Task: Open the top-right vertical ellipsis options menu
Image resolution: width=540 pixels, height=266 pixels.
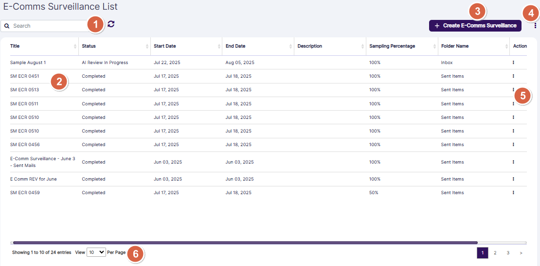Action: pos(535,26)
